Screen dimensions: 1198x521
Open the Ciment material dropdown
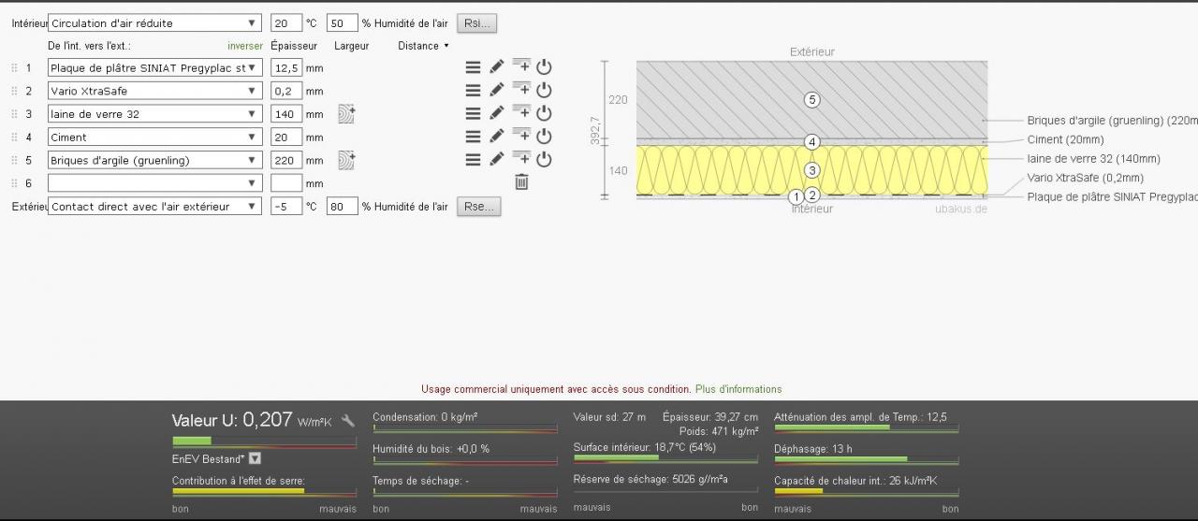pos(154,137)
